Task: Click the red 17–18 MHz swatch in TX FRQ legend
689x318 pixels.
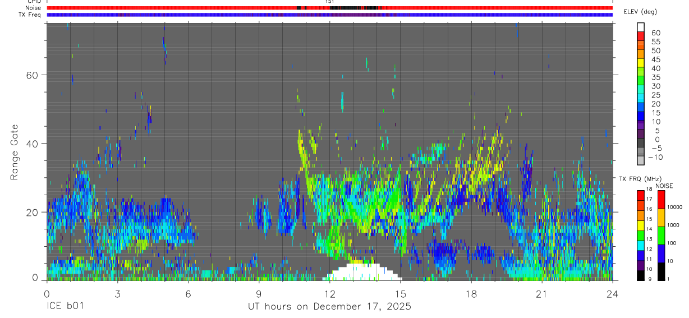Action: [641, 196]
